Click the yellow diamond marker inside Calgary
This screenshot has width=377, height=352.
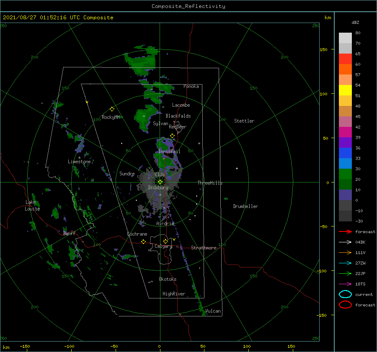tap(165, 241)
